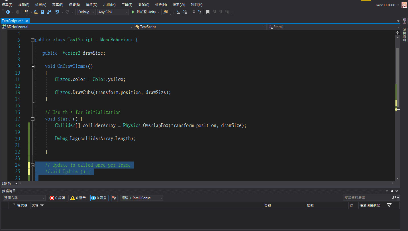Toggle the 0 錯誤 filter
Screen dimensions: 408x231
click(x=58, y=197)
